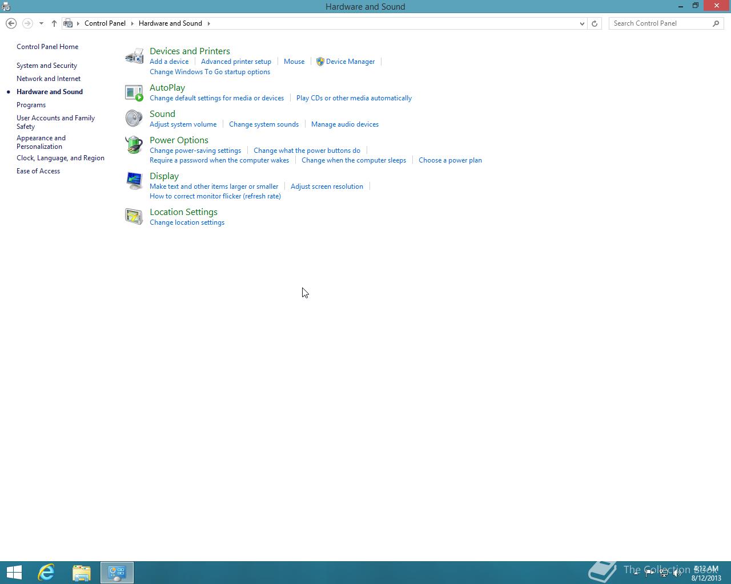Click Change when the computer sleeps

[x=354, y=160]
